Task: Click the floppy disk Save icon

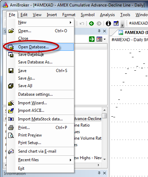Action: pos(11,71)
